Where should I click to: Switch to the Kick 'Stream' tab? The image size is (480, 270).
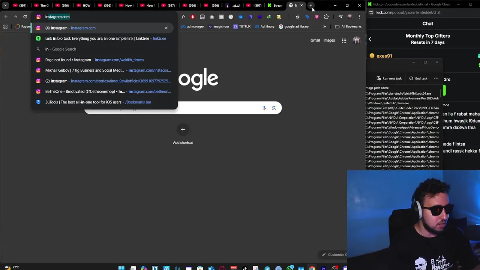click(275, 5)
